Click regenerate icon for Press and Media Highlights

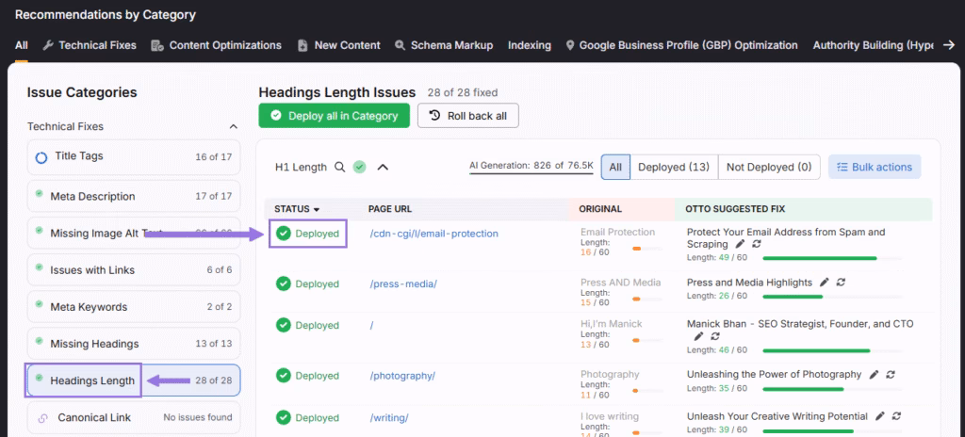[x=841, y=283]
